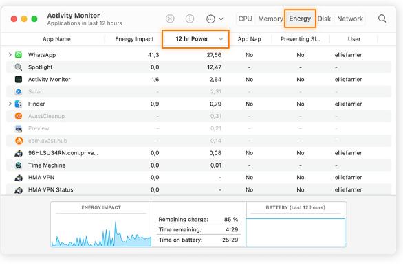
Task: Select the com.avast.hub row name
Action: [47, 141]
